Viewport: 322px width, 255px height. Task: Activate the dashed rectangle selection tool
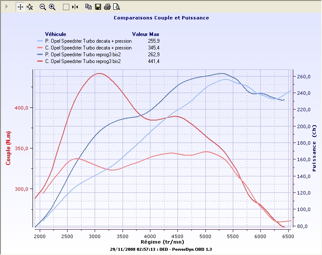click(x=65, y=7)
